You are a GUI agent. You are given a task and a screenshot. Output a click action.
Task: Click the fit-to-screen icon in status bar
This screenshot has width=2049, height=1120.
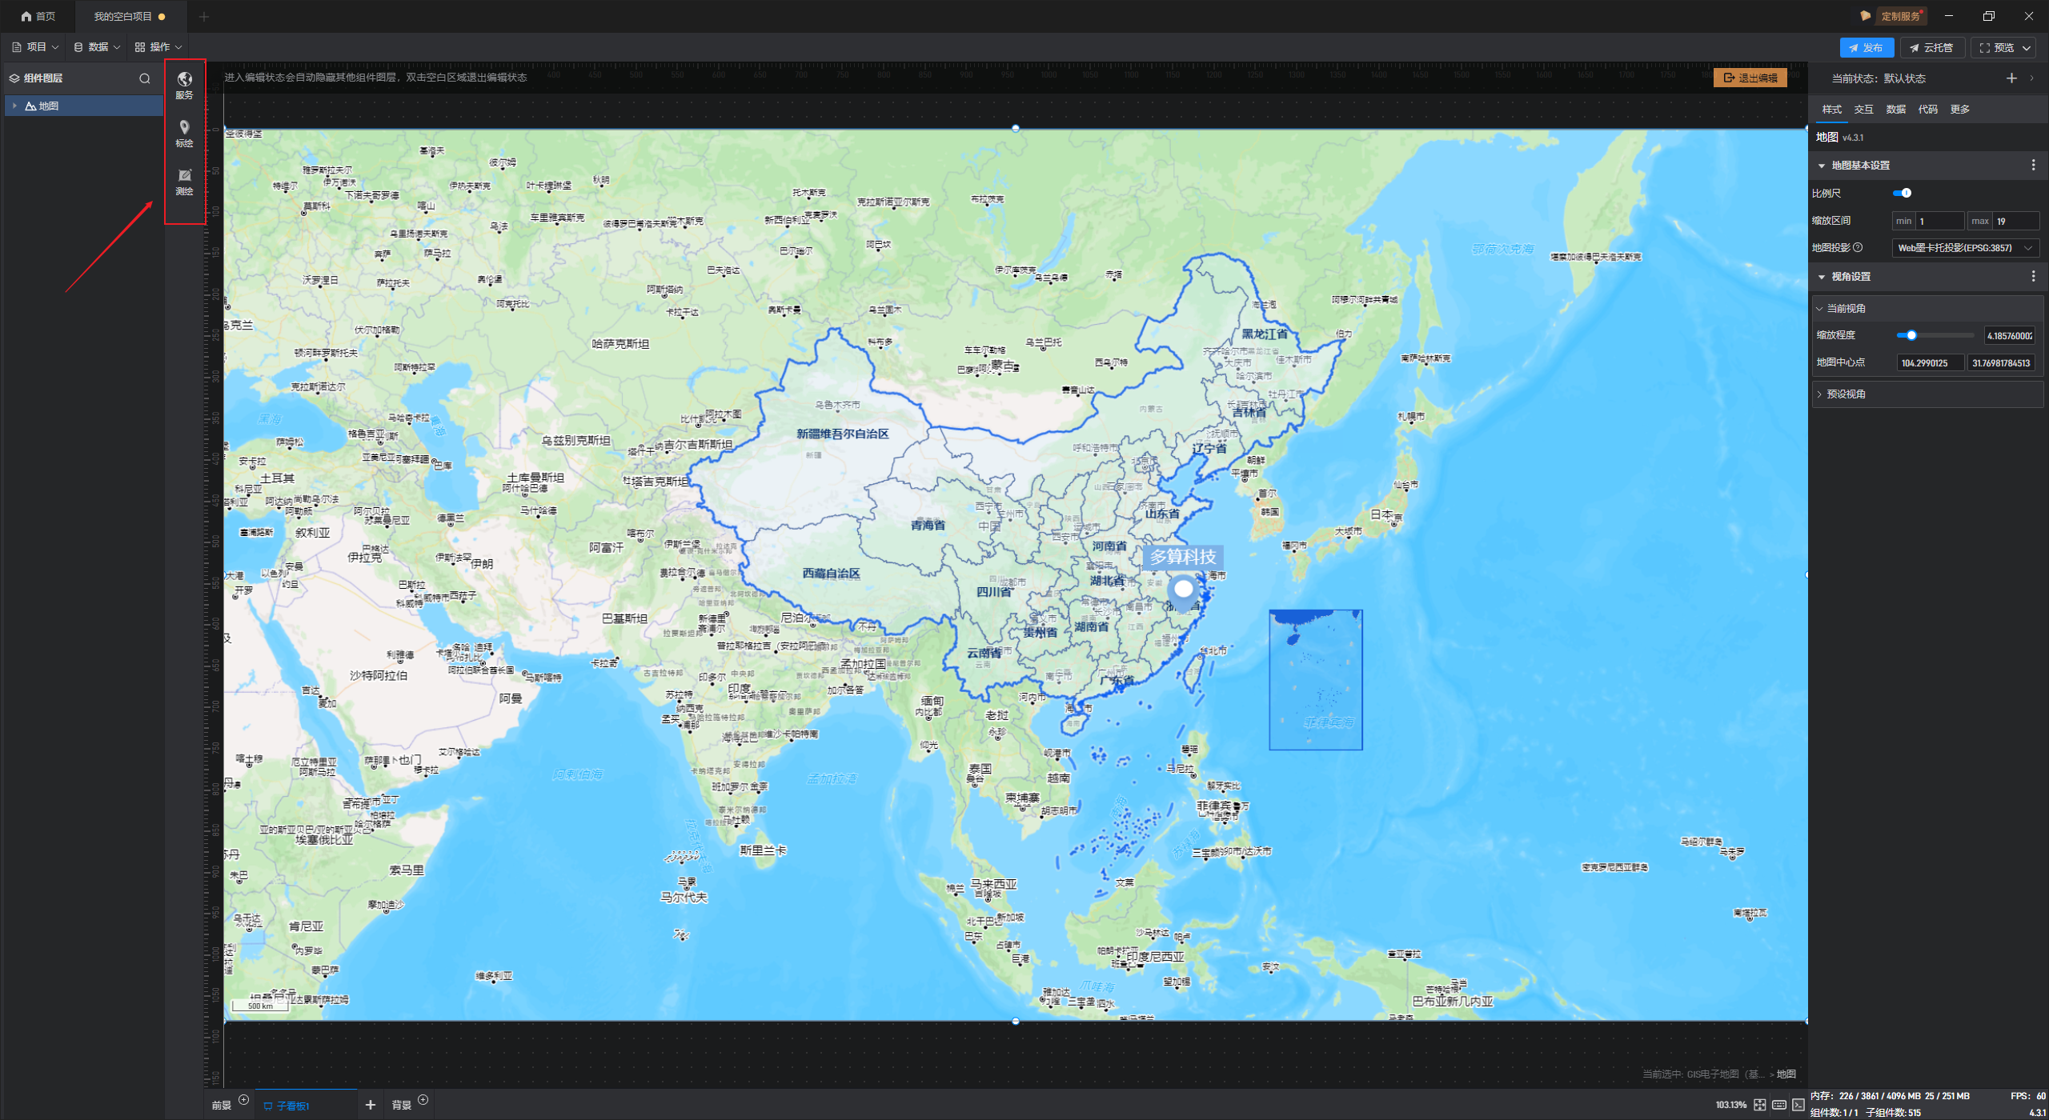(1759, 1105)
